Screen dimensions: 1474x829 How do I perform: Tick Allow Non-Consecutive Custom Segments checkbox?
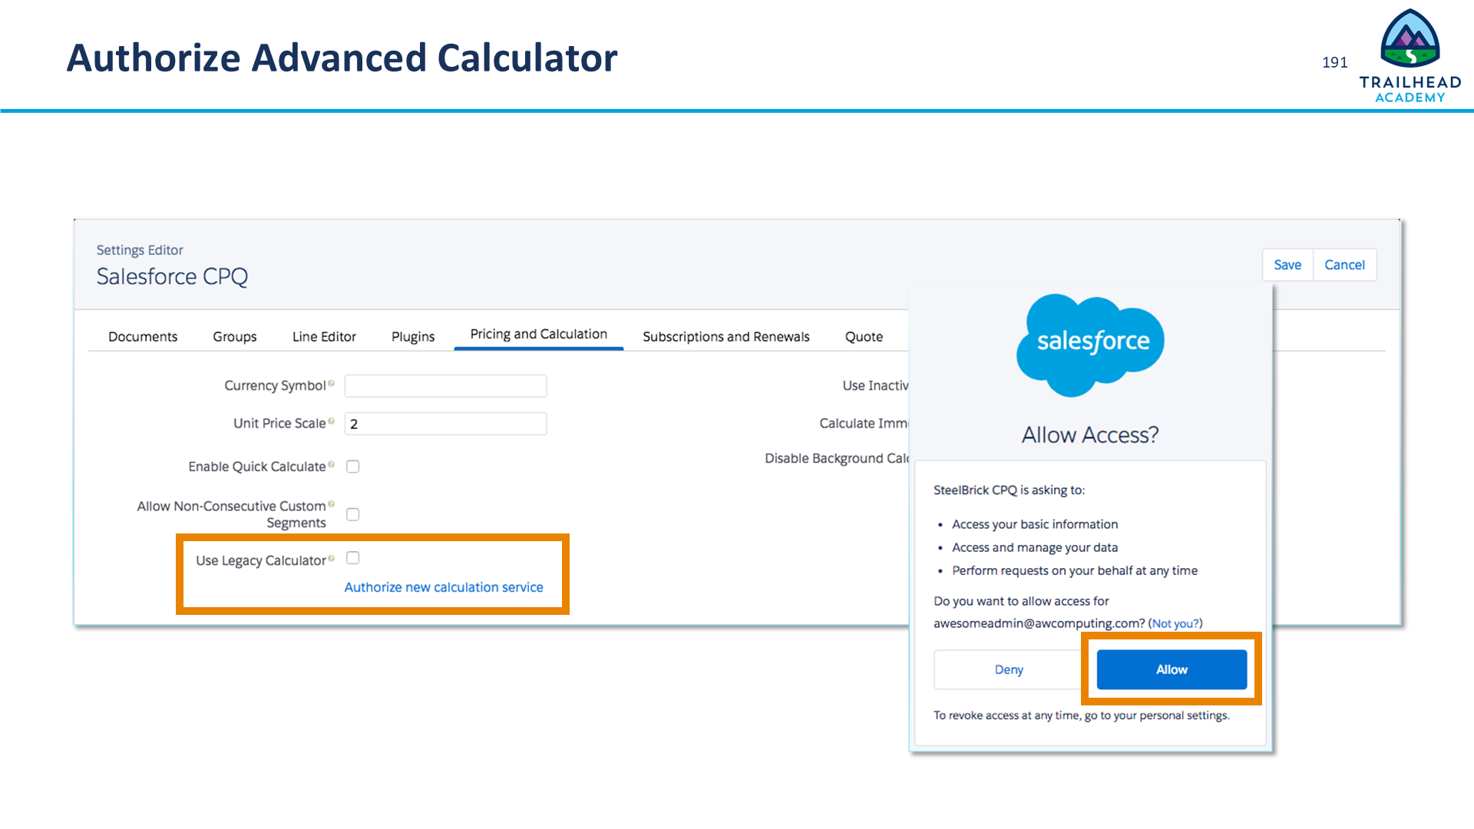pos(353,514)
